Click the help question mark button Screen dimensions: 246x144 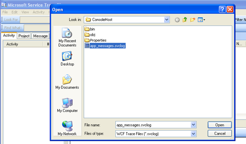pyautogui.click(x=222, y=10)
